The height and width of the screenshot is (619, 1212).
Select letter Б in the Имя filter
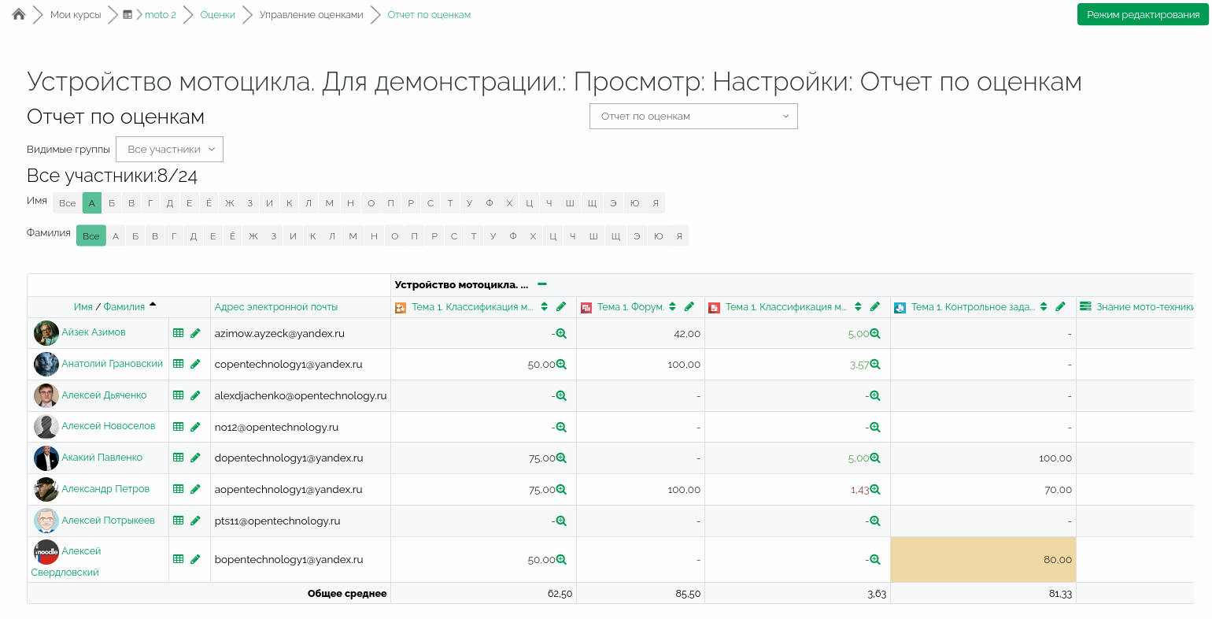click(x=112, y=203)
